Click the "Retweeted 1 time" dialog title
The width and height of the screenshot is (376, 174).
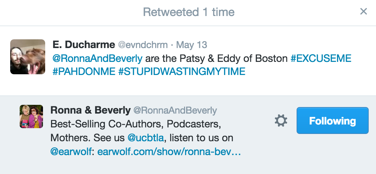pyautogui.click(x=188, y=12)
